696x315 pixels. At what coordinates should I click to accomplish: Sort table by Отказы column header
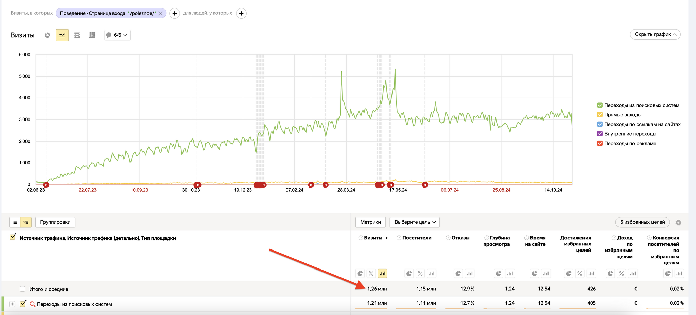(460, 238)
